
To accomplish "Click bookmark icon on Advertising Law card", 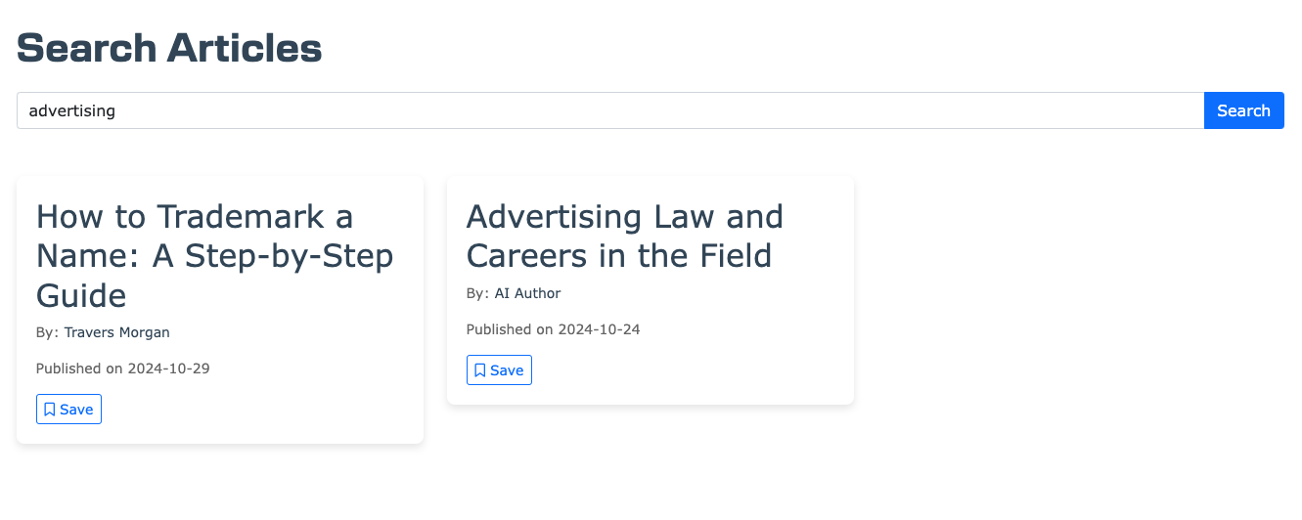I will click(480, 370).
